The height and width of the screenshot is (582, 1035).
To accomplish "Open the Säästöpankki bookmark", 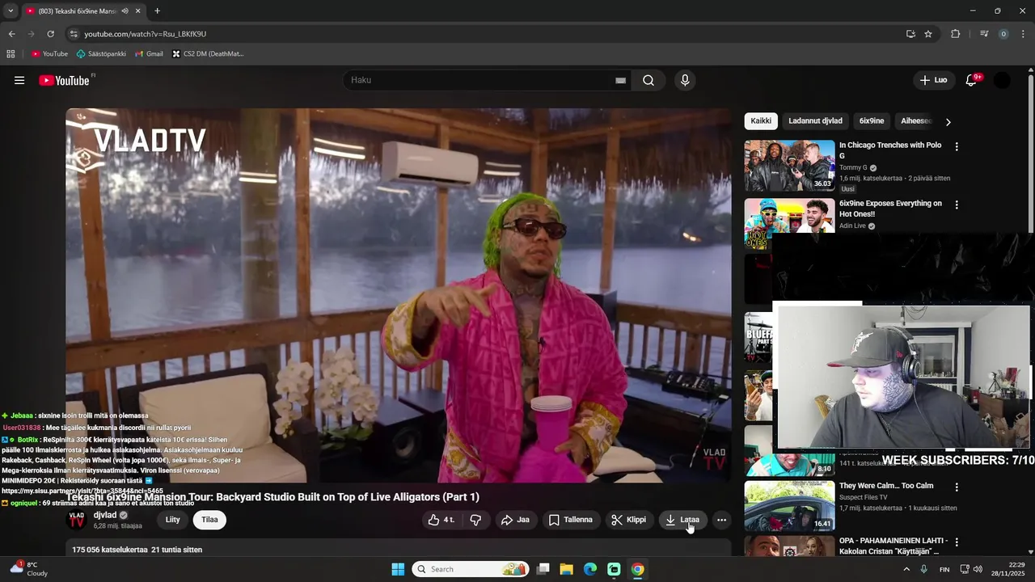I will point(101,54).
